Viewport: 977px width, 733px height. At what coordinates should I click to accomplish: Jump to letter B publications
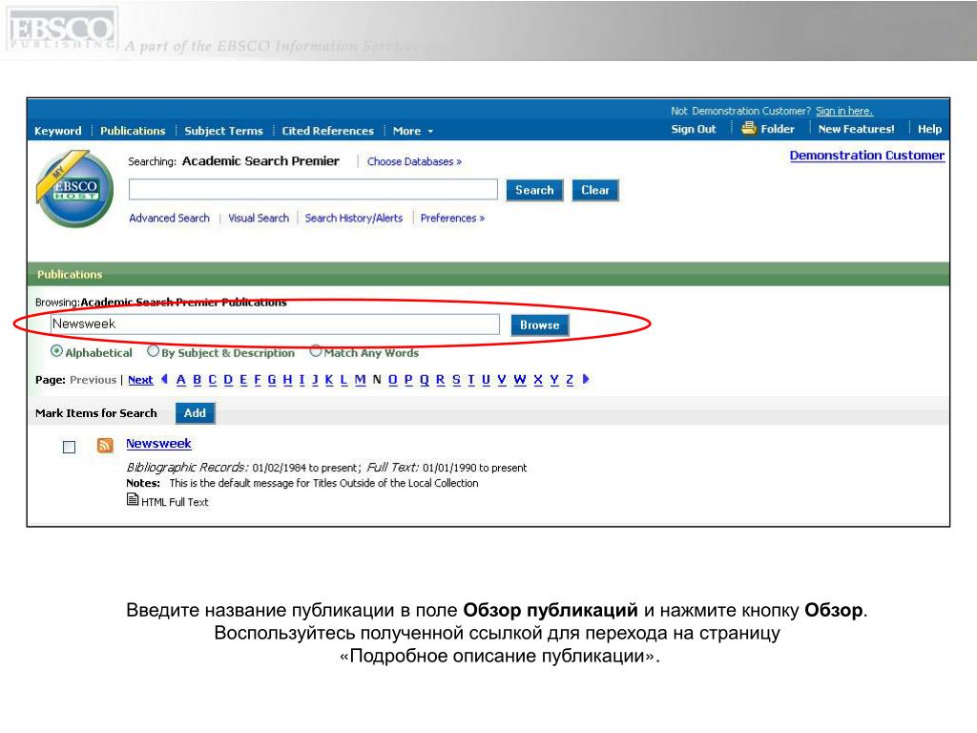(x=197, y=380)
